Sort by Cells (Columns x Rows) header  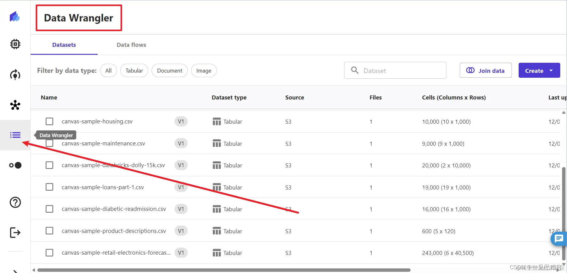click(454, 97)
